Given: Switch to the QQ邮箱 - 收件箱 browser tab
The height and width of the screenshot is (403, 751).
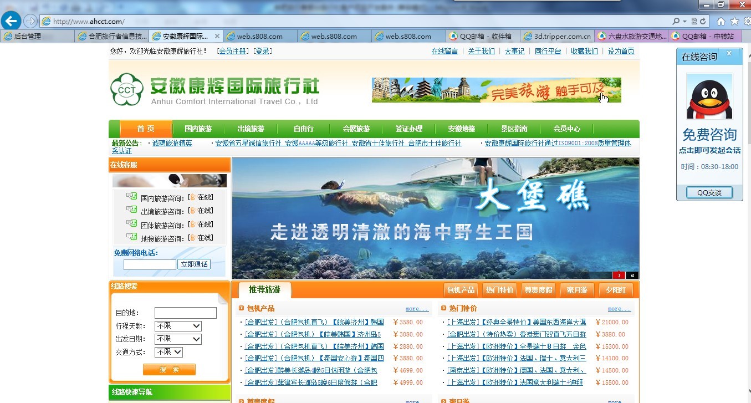Looking at the screenshot, I should tap(484, 36).
